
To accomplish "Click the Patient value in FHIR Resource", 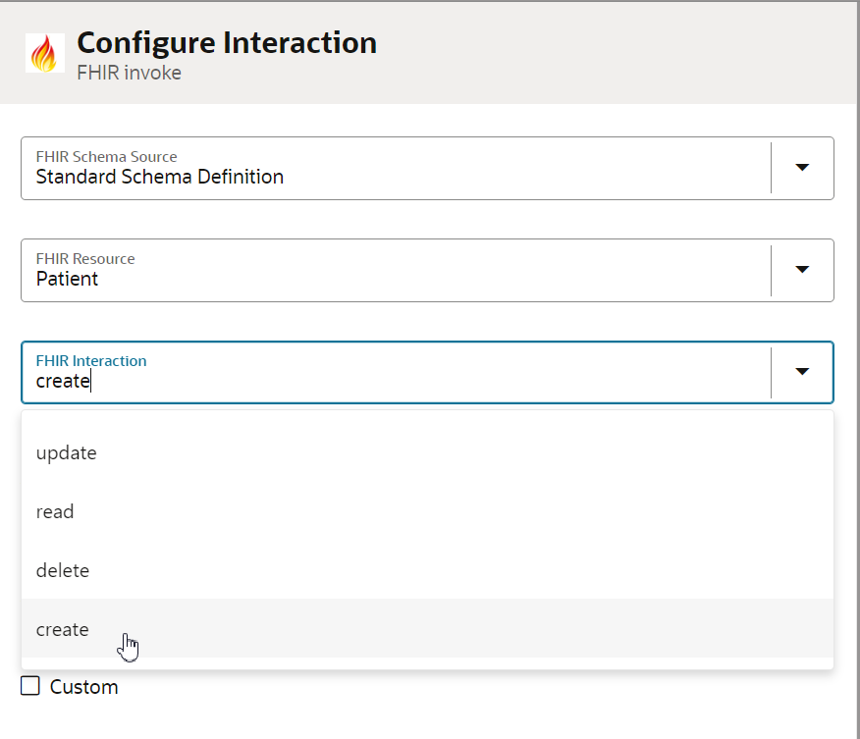I will coord(67,279).
